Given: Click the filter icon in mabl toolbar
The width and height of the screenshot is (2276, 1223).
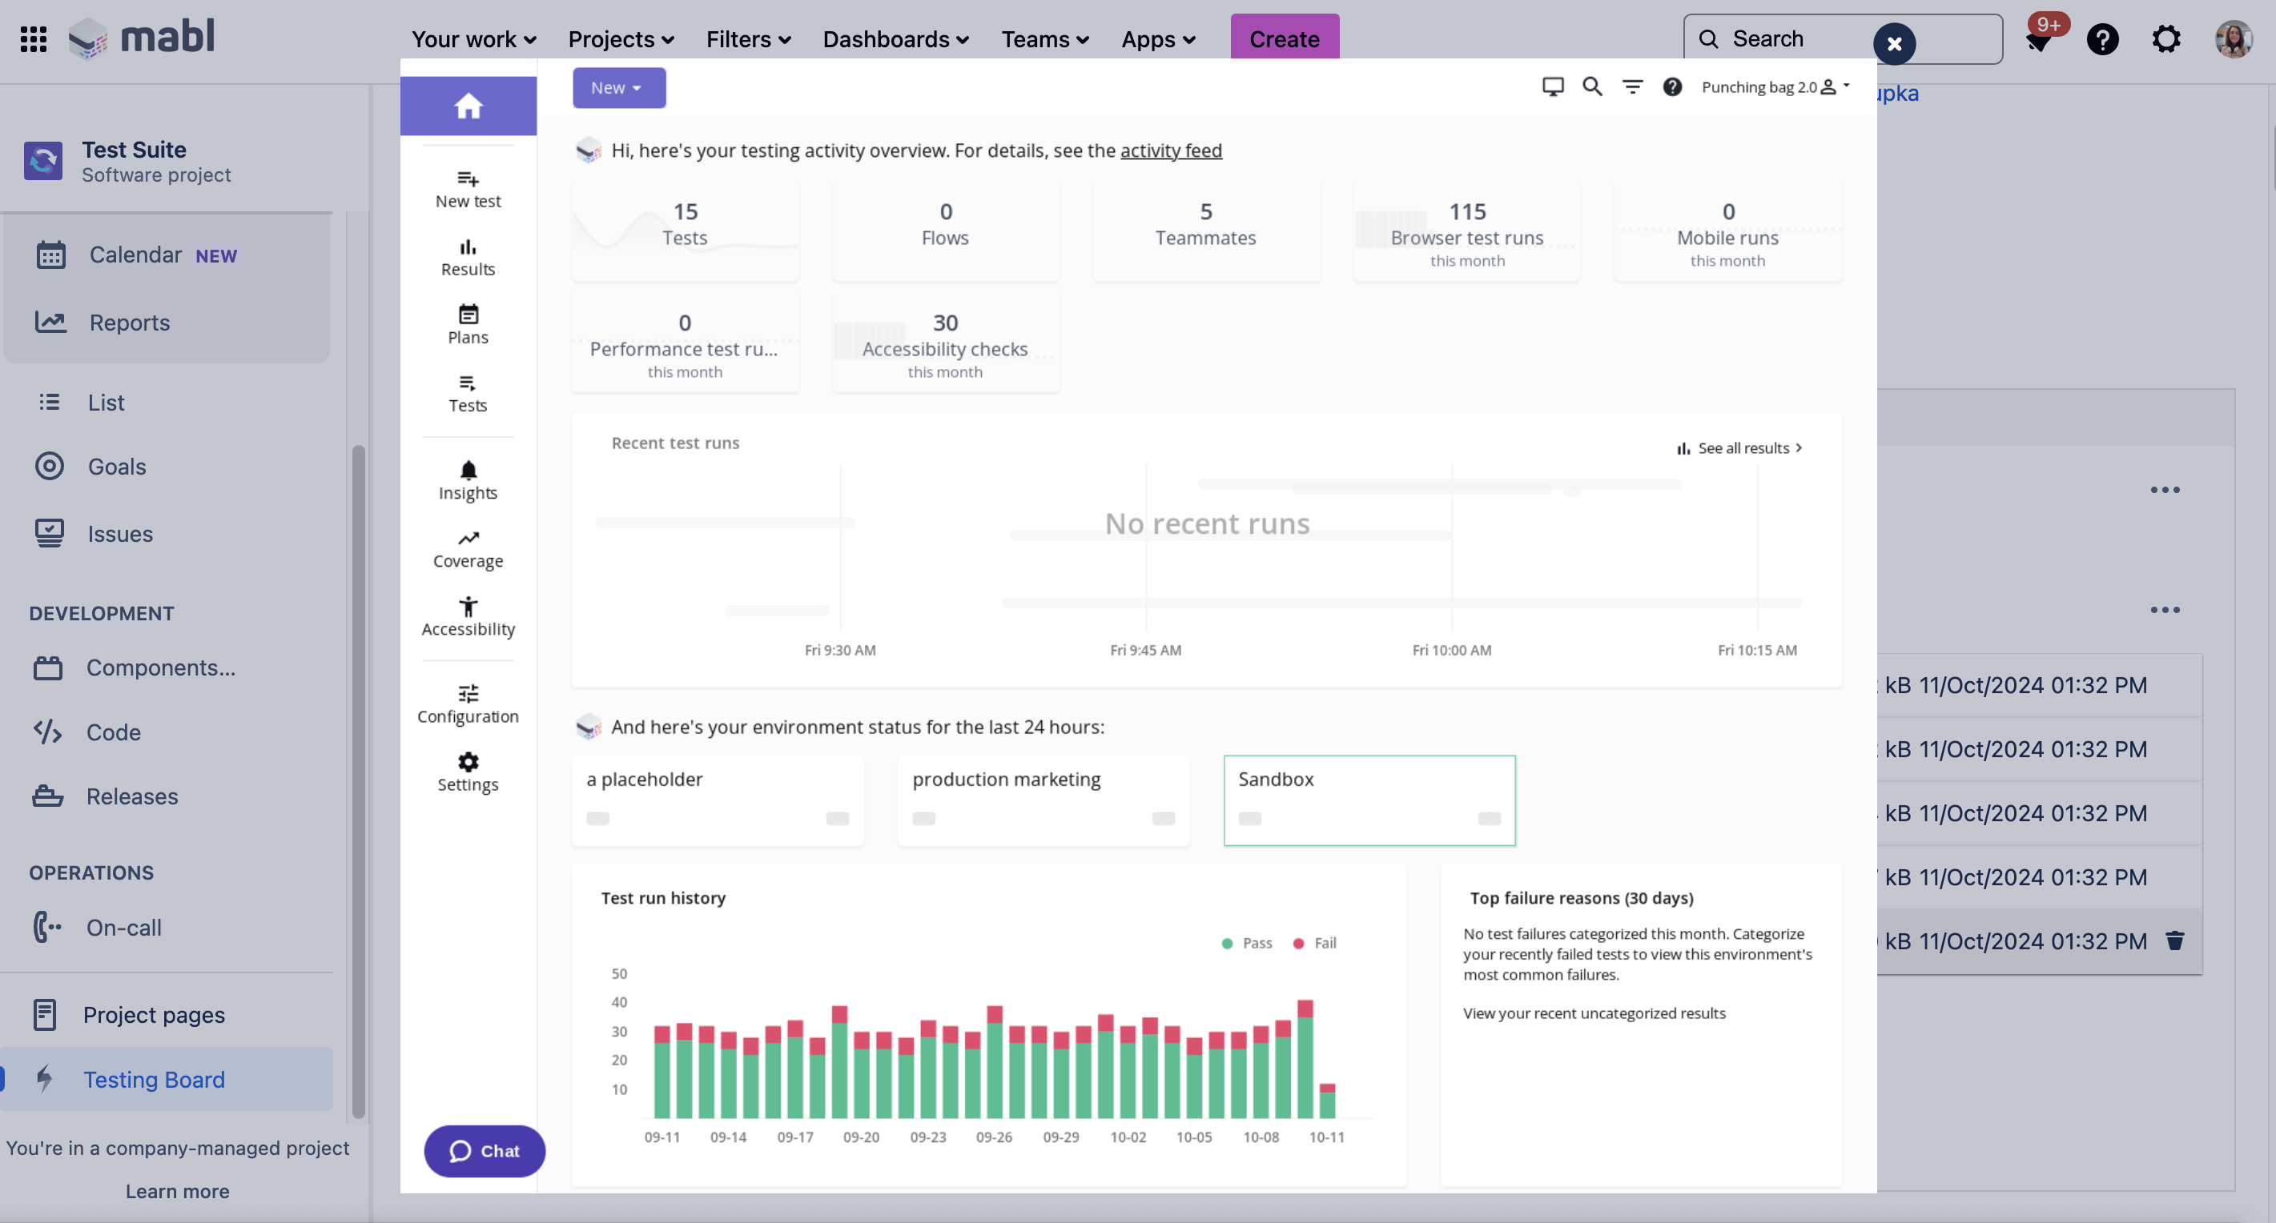Looking at the screenshot, I should pos(1633,86).
